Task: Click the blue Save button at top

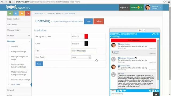Action: coord(88,21)
